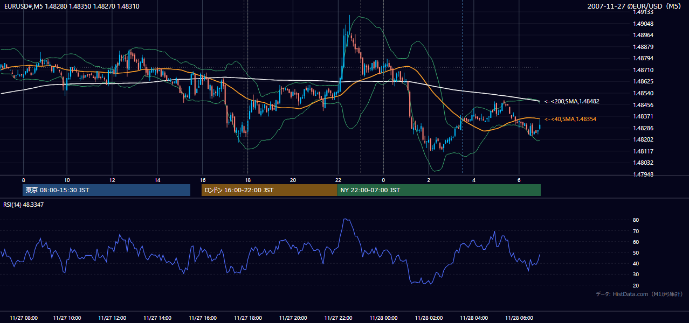
Task: Click the 11/27 12:00 bottom time label
Action: [x=112, y=318]
